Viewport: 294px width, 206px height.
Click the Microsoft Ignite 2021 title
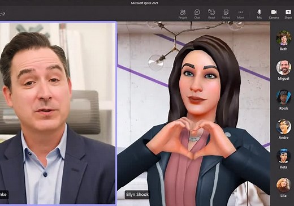(x=145, y=3)
